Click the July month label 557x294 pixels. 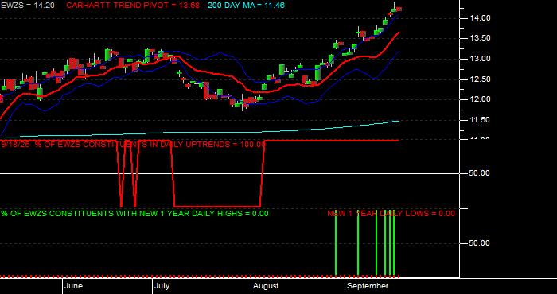(x=162, y=286)
